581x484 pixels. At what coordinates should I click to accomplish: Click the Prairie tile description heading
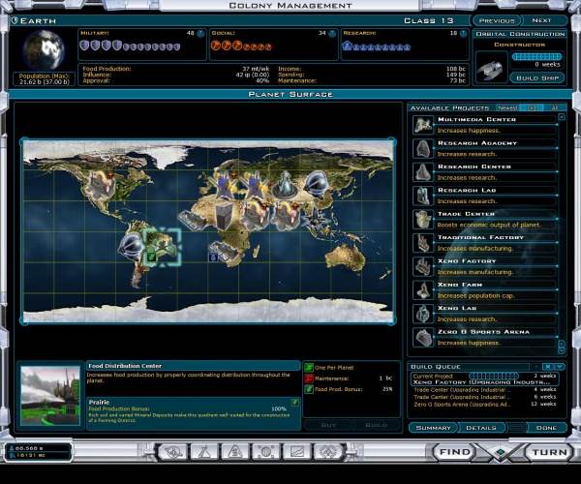pos(100,402)
